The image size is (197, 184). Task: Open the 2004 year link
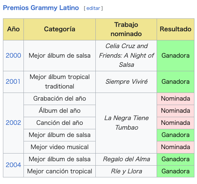pyautogui.click(x=14, y=165)
